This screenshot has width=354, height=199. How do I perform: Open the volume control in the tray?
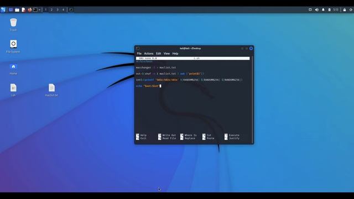[317, 10]
